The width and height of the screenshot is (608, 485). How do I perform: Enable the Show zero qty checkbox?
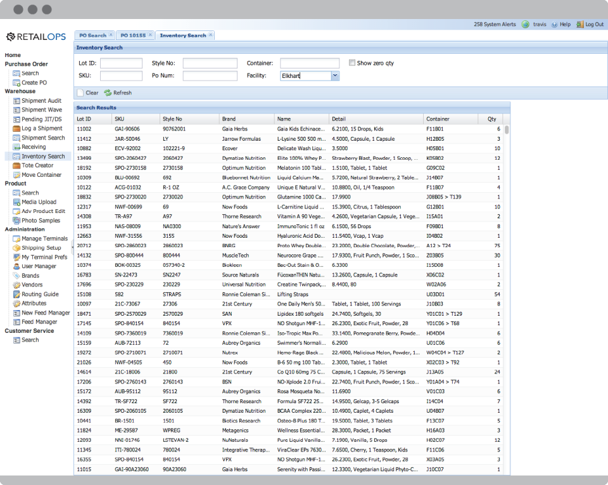click(x=352, y=61)
